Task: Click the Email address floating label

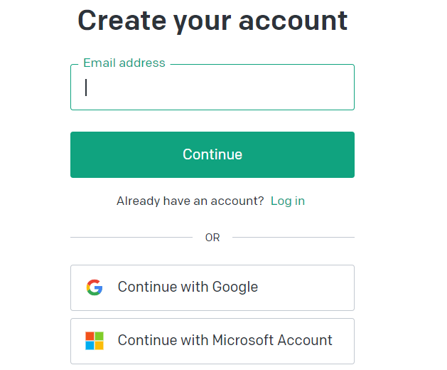Action: click(x=124, y=63)
